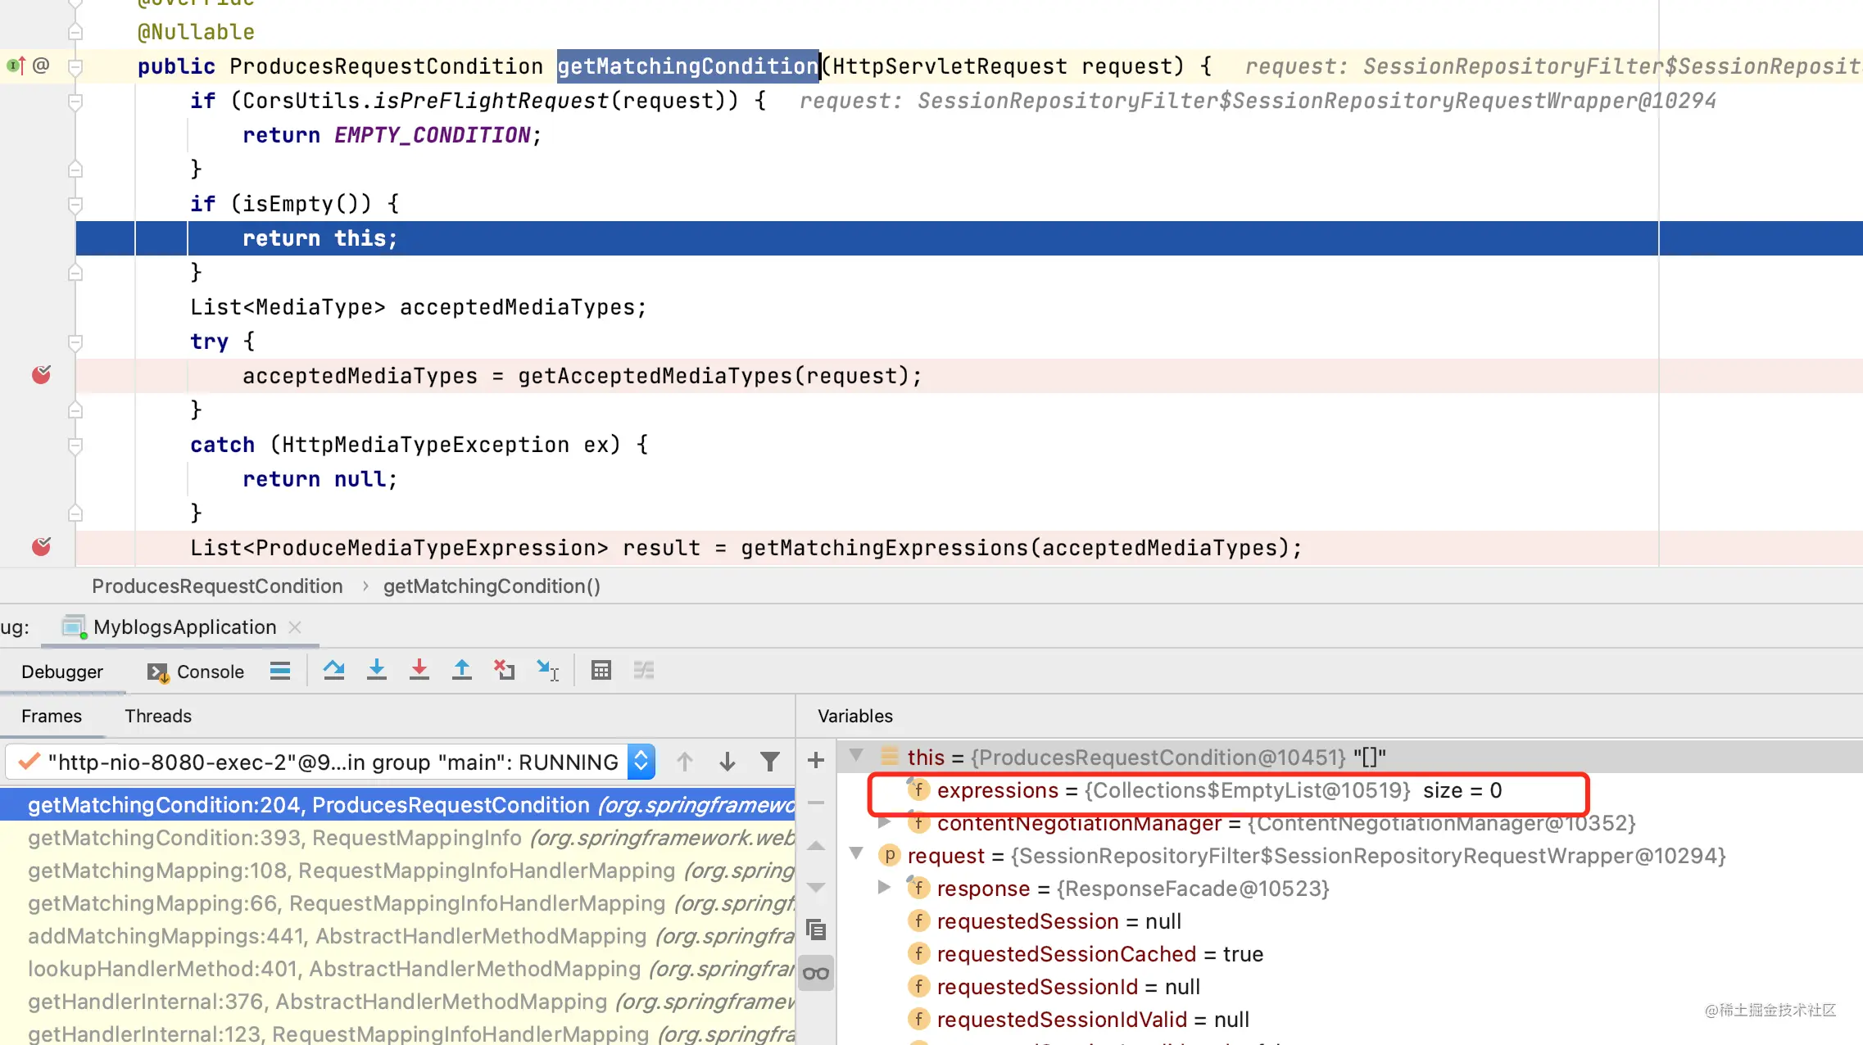The height and width of the screenshot is (1045, 1863).
Task: Click the Drop Frame icon
Action: click(x=505, y=671)
